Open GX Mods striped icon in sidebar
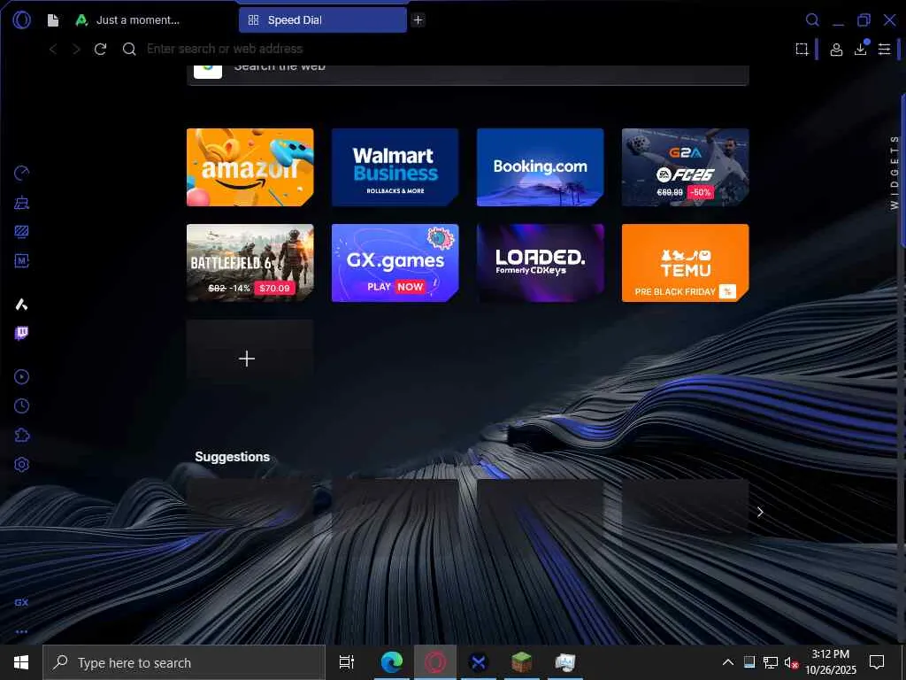Viewport: 906px width, 680px height. tap(21, 232)
